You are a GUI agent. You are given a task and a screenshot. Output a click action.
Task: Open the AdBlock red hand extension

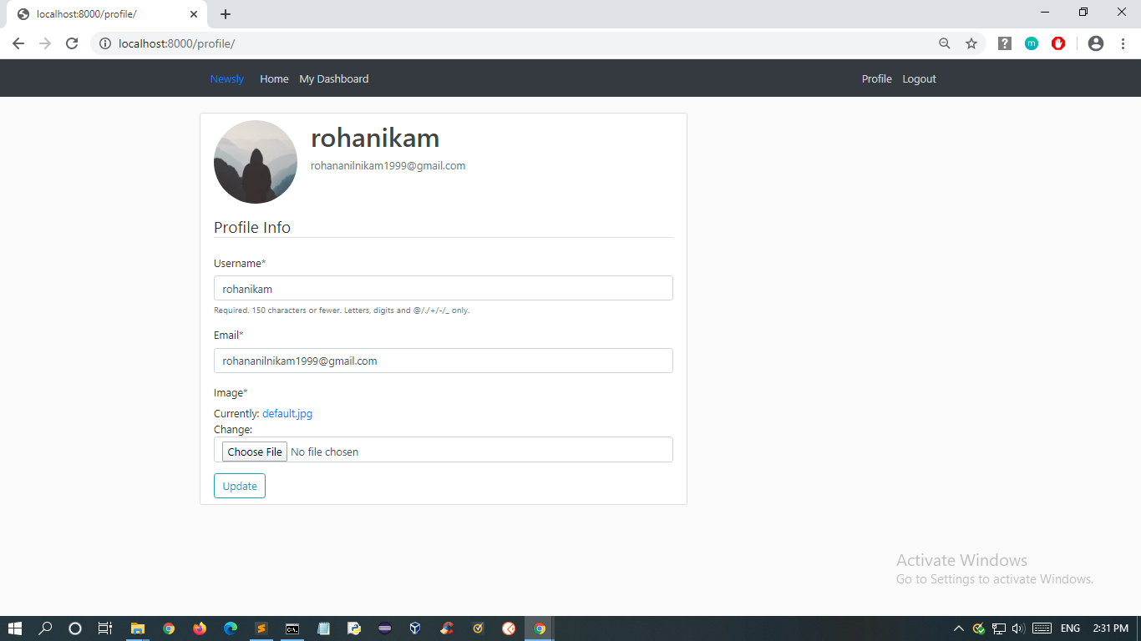1058,43
